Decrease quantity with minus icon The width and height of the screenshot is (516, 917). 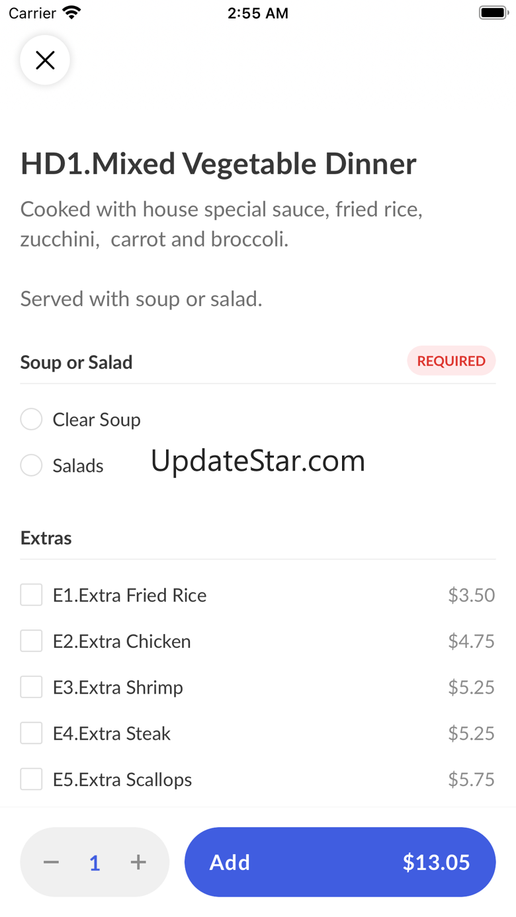52,862
